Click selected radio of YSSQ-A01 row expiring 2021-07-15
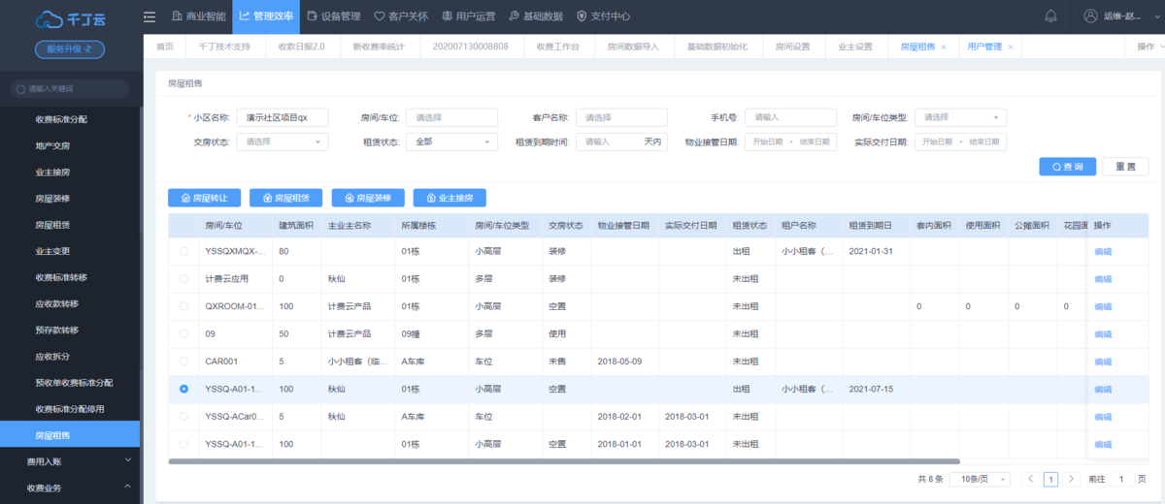The height and width of the screenshot is (504, 1165). click(x=184, y=389)
